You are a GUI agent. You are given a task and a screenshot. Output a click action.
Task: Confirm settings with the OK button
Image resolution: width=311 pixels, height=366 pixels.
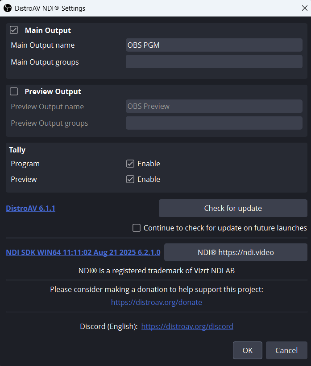(248, 350)
